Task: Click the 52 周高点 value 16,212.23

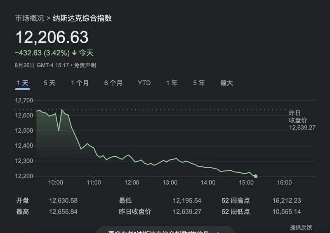Action: 287,200
